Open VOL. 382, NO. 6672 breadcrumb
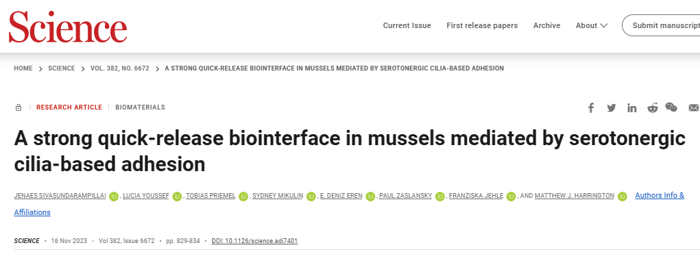 pyautogui.click(x=120, y=68)
